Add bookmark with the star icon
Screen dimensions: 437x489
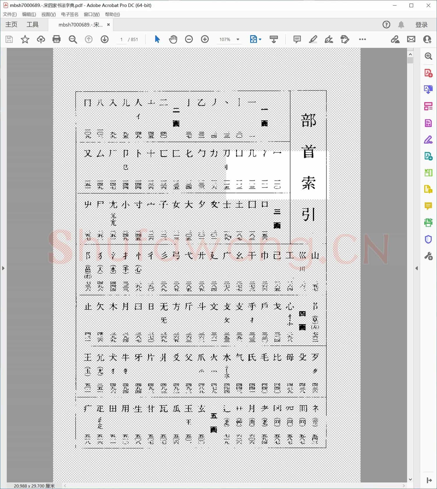pyautogui.click(x=25, y=39)
